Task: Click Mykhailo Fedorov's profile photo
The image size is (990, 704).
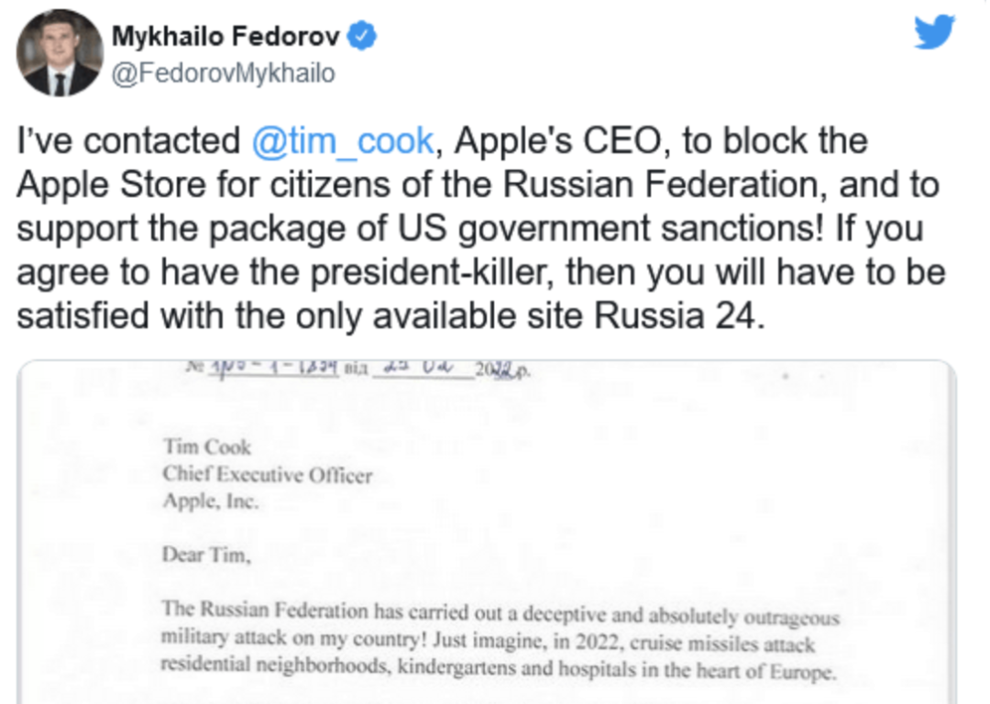Action: tap(60, 52)
